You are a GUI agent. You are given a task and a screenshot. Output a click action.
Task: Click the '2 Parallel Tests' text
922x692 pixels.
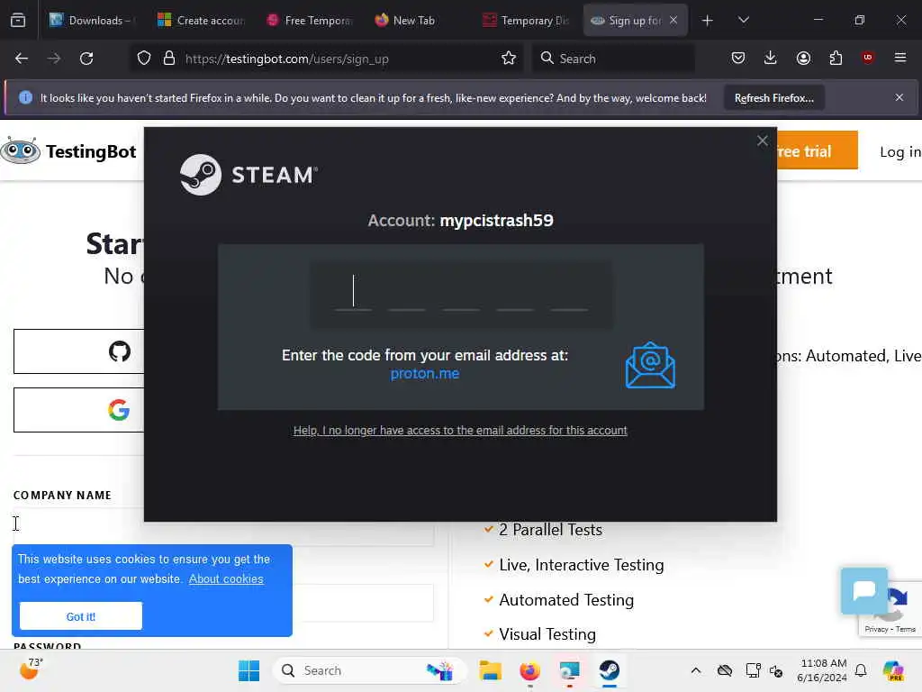click(x=550, y=530)
